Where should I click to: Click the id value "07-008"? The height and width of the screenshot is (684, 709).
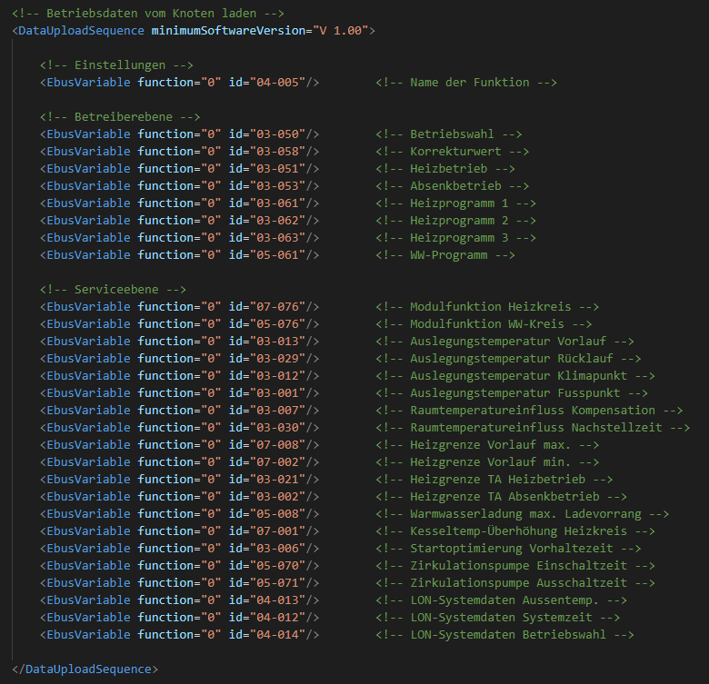point(277,444)
